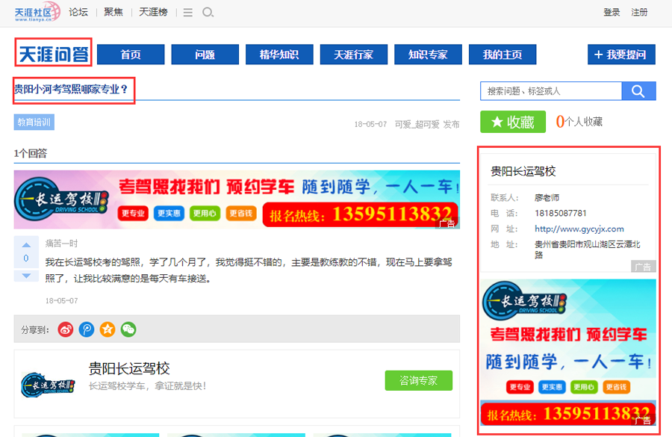Image resolution: width=672 pixels, height=437 pixels.
Task: Click the blue search button beside input
Action: coord(638,91)
